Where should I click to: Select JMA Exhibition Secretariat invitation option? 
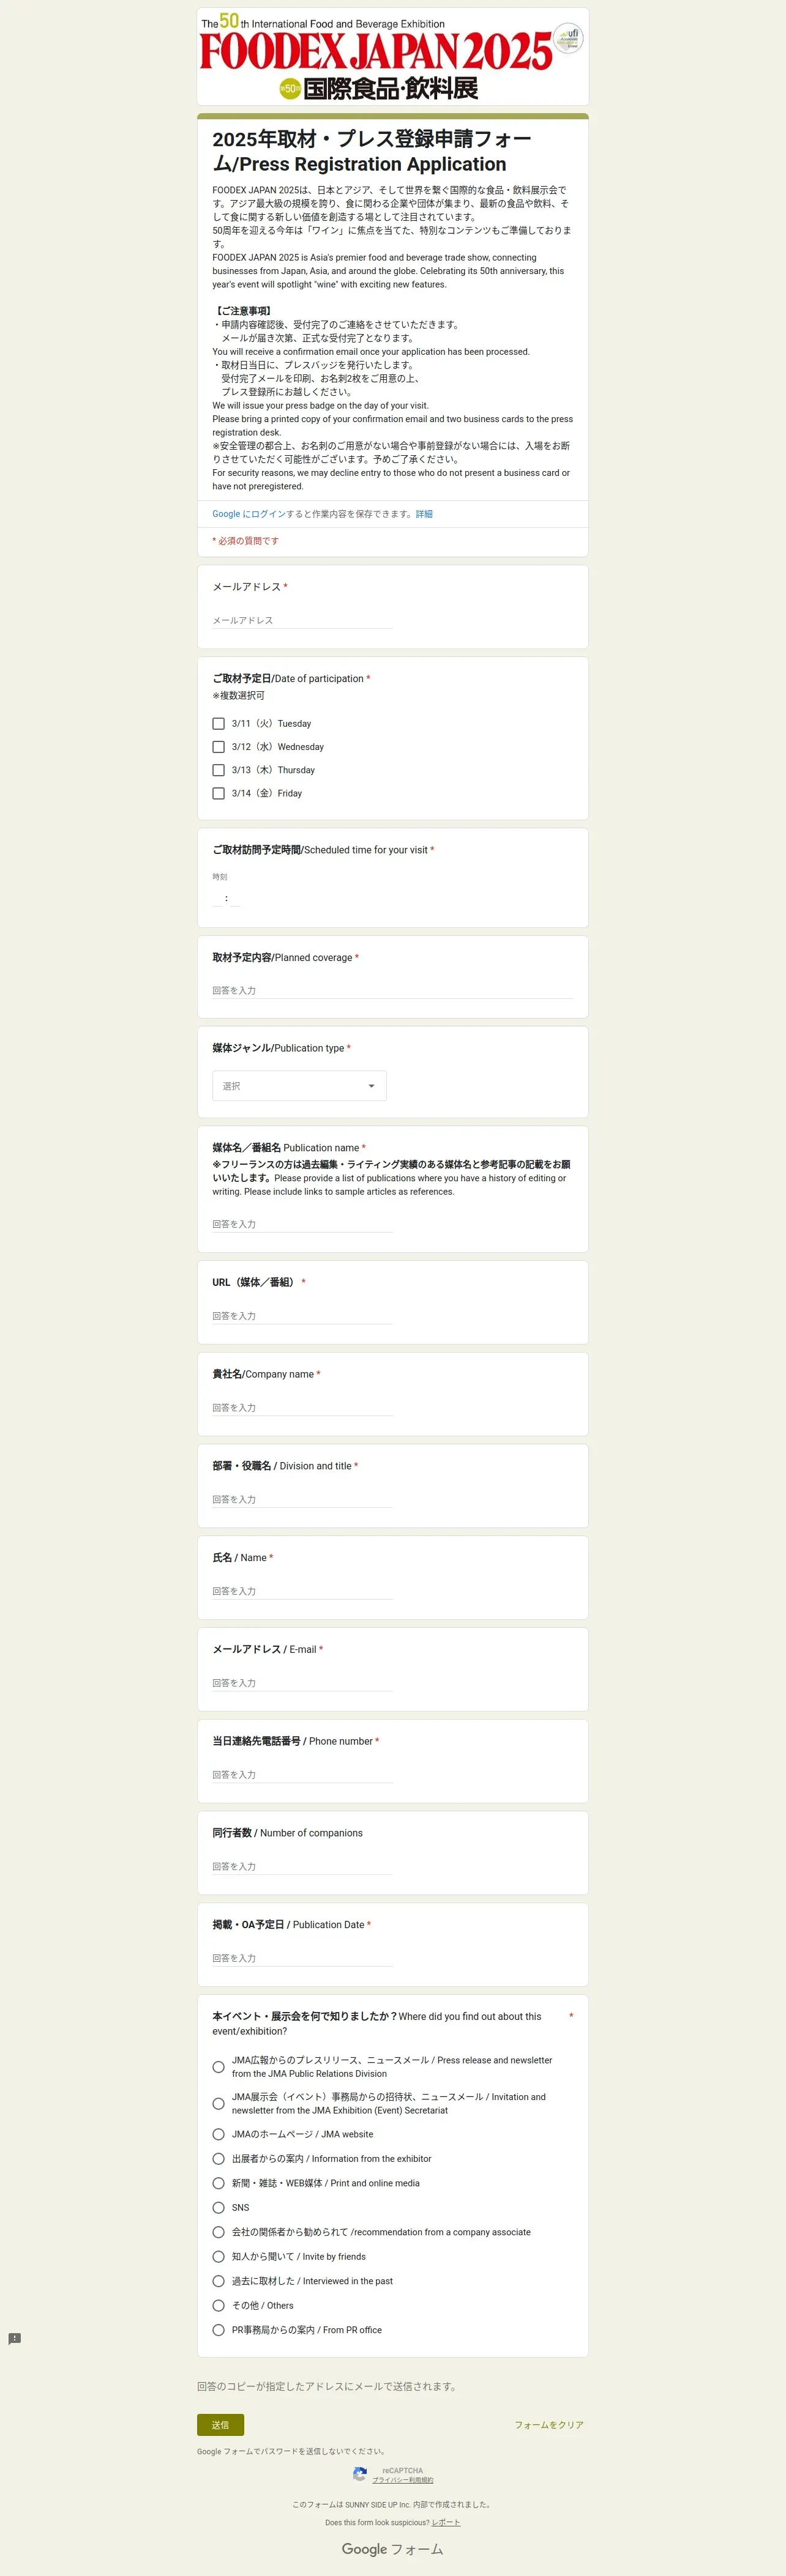click(x=219, y=2103)
